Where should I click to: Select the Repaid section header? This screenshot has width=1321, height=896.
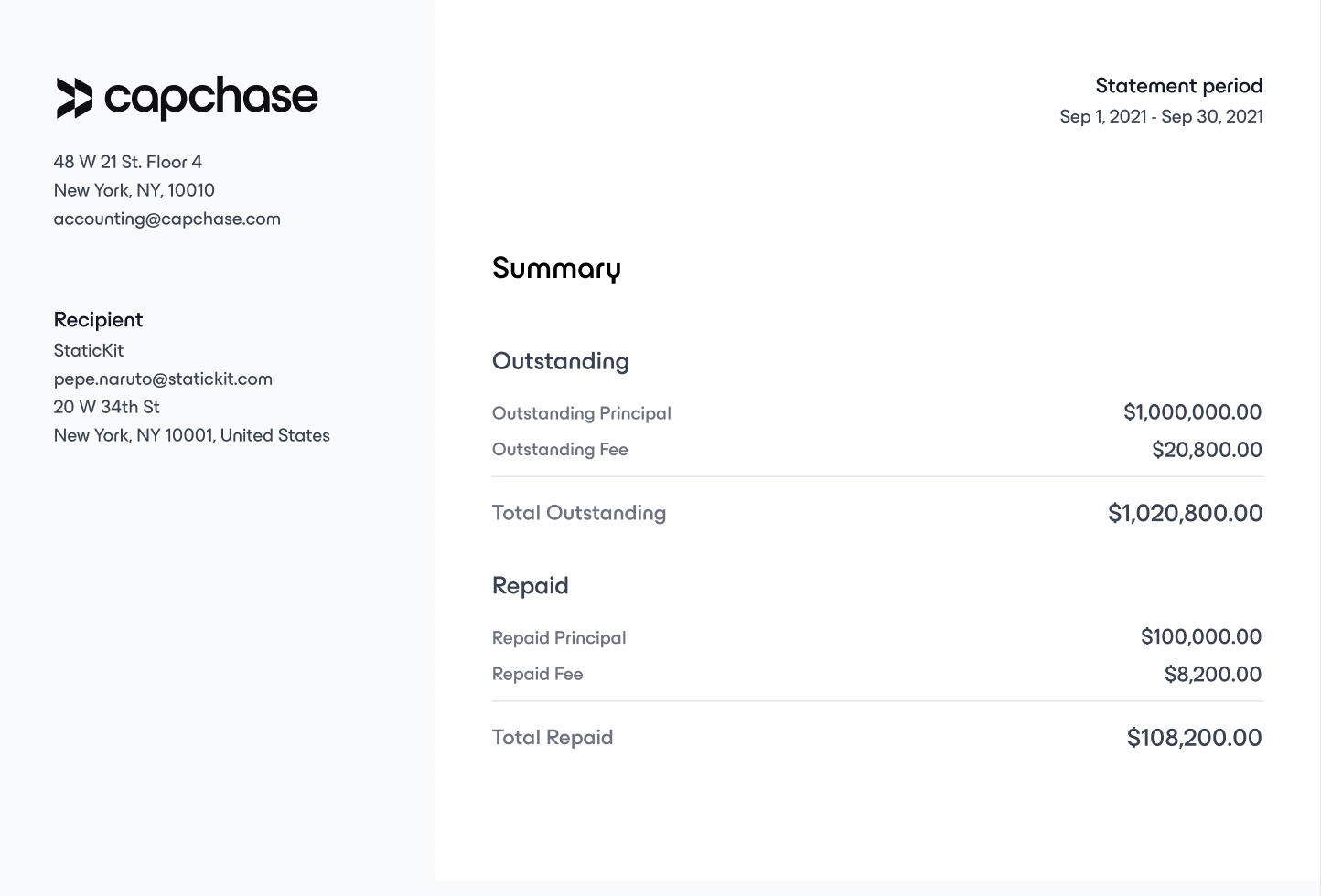531,585
